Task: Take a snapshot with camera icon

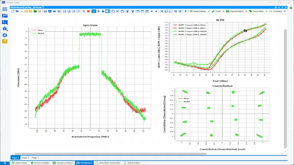Action: (54, 11)
